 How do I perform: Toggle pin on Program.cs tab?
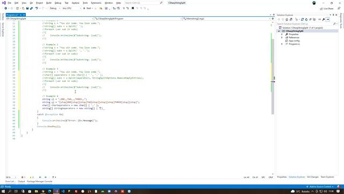point(20,15)
